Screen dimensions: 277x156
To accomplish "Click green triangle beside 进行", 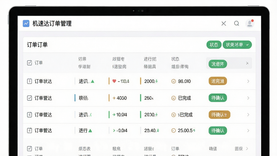I will pos(90,131).
